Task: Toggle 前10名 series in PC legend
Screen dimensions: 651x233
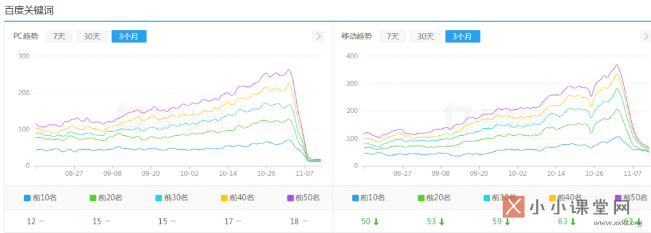Action: (40, 197)
